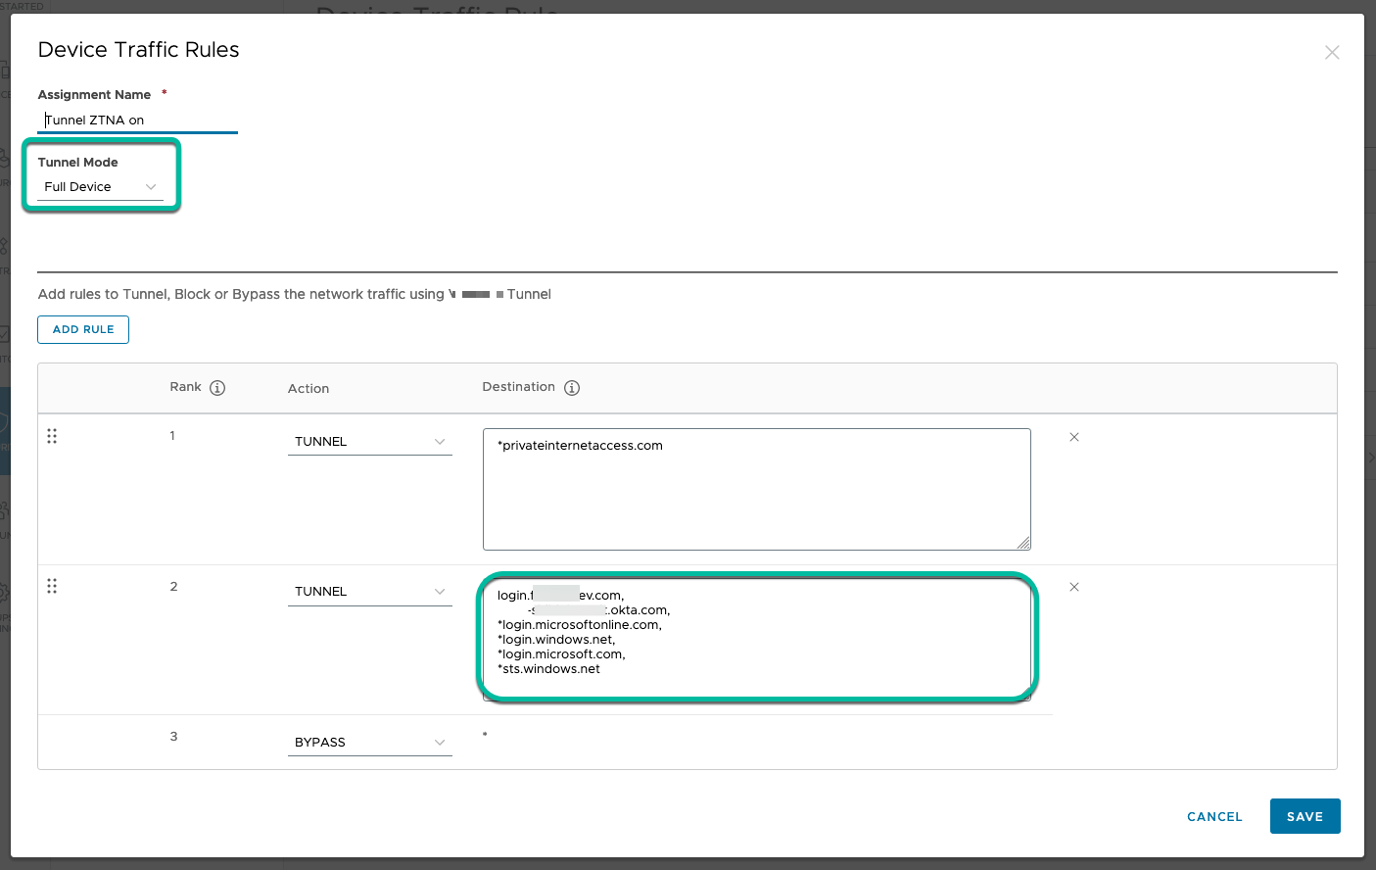1376x870 pixels.
Task: Close the Device Traffic Rules dialog
Action: click(x=1331, y=52)
